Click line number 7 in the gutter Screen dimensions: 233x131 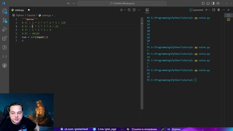[x=16, y=40]
